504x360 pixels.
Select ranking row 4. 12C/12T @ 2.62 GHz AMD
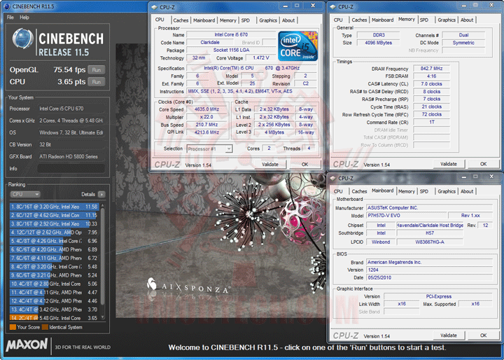click(x=54, y=233)
